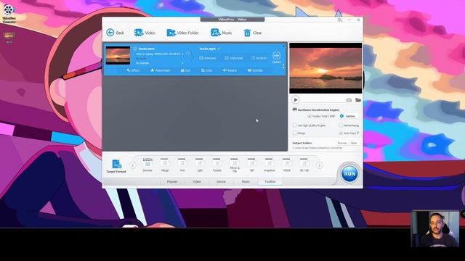Toggle the Auto Copy checkbox
The image size is (465, 261).
point(341,133)
